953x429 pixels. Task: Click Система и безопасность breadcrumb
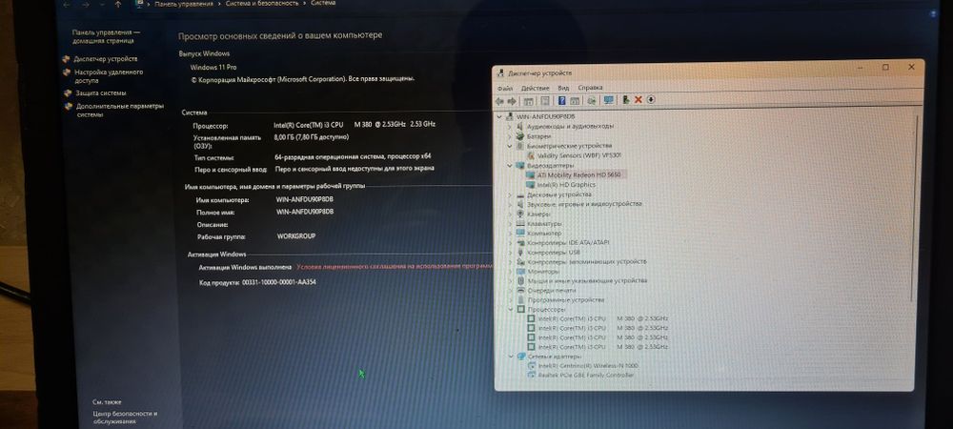coord(262,4)
